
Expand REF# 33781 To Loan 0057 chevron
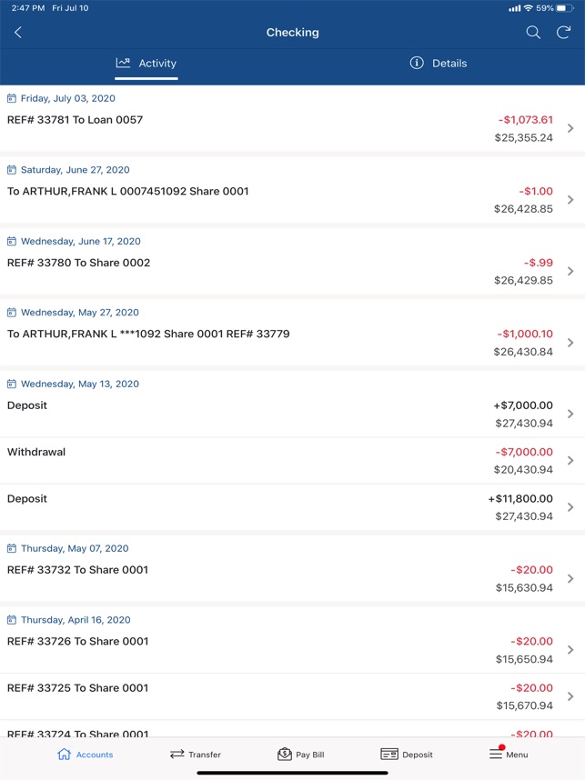570,128
